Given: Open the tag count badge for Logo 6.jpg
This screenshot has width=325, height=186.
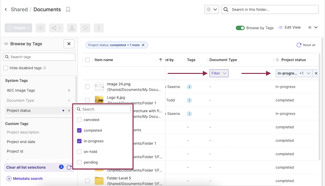Looking at the screenshot, I should [189, 100].
